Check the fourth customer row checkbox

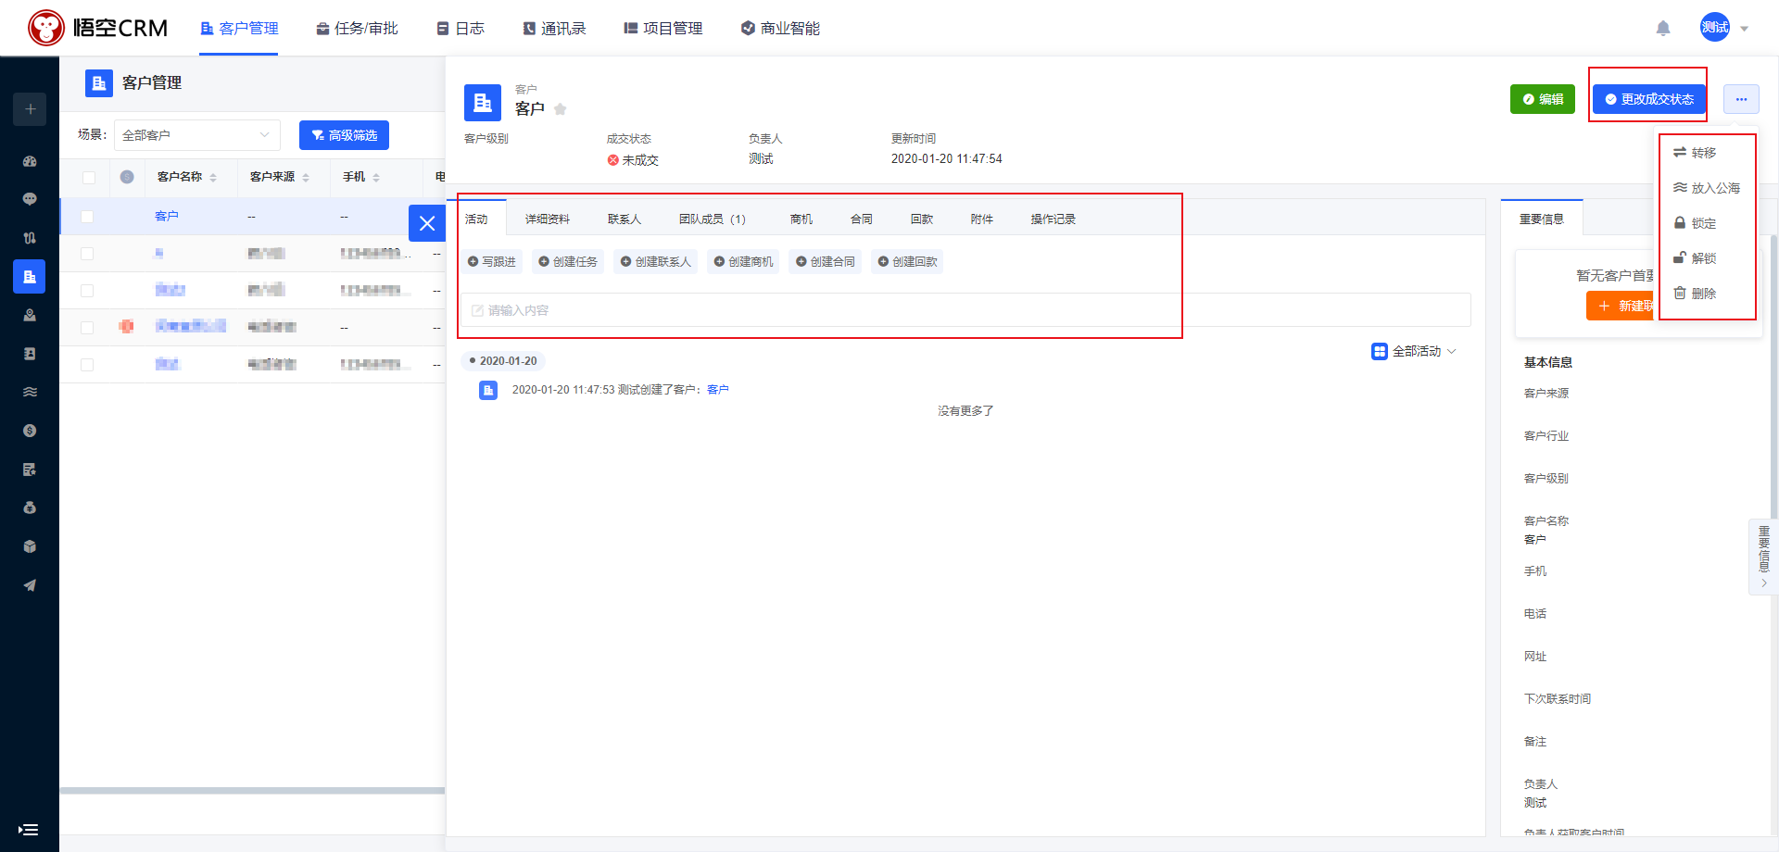87,327
